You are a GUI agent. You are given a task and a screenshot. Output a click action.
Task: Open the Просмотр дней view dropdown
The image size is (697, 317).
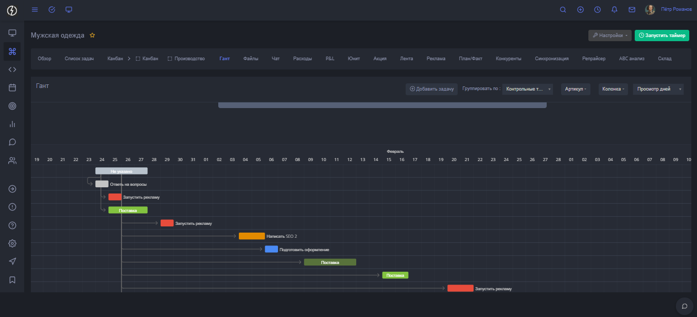pos(658,89)
